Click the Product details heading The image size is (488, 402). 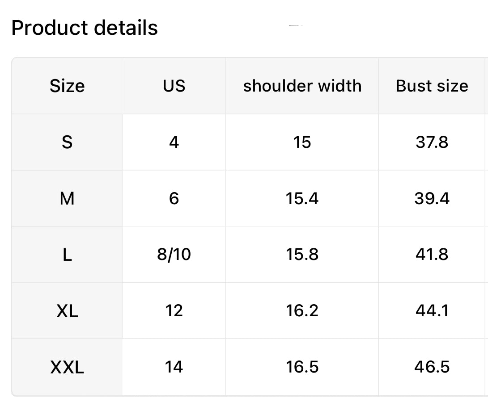tap(85, 28)
